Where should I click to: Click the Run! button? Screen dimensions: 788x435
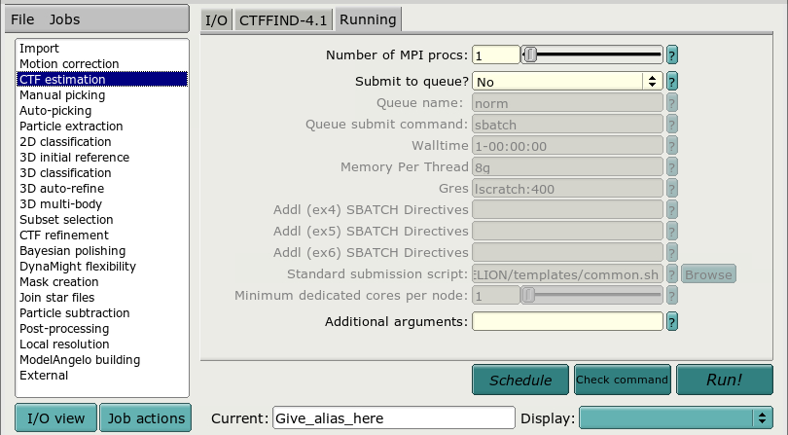[x=724, y=380]
